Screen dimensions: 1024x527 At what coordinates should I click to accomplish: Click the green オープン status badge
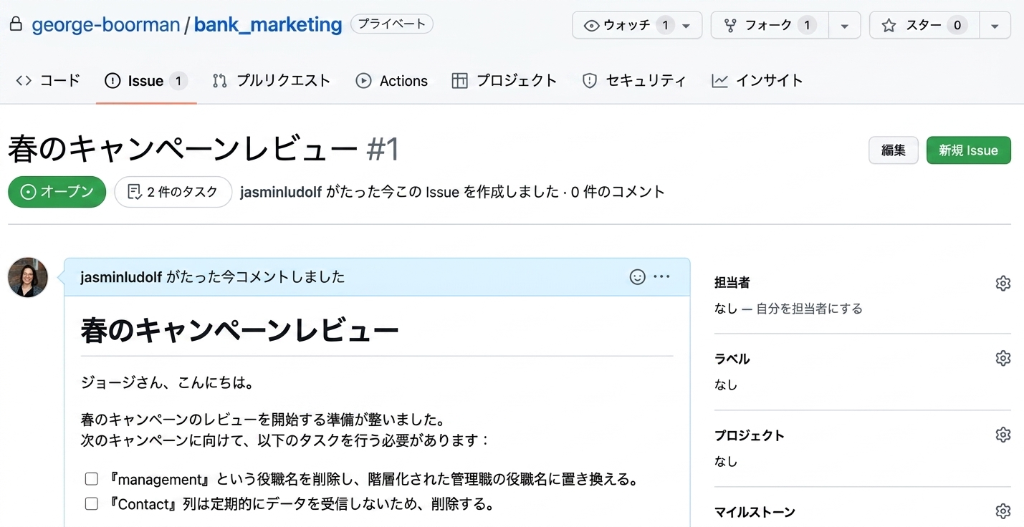(57, 192)
